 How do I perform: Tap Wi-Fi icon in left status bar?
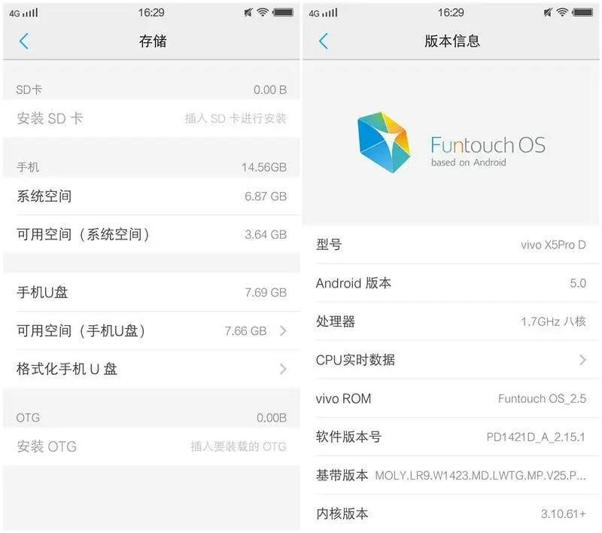[x=263, y=12]
